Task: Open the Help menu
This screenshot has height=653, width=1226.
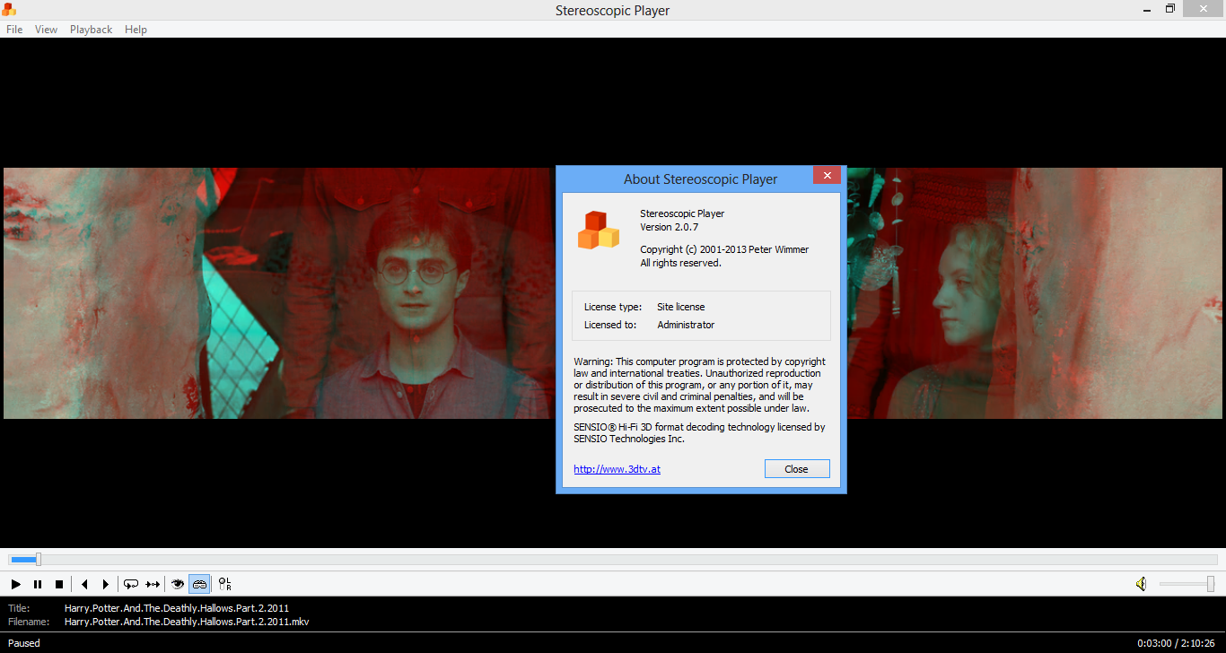Action: tap(136, 30)
